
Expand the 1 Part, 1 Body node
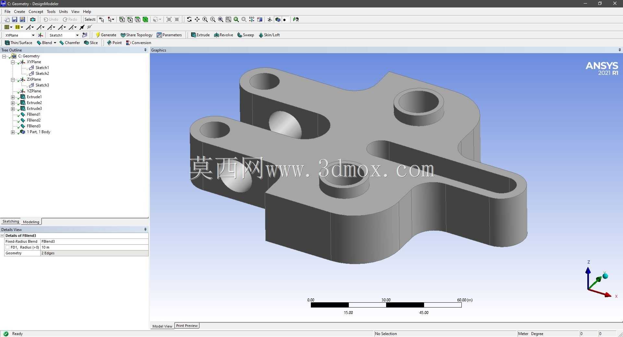click(13, 132)
